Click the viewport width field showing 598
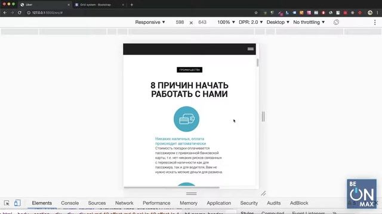Image resolution: width=382 pixels, height=214 pixels. click(x=180, y=22)
